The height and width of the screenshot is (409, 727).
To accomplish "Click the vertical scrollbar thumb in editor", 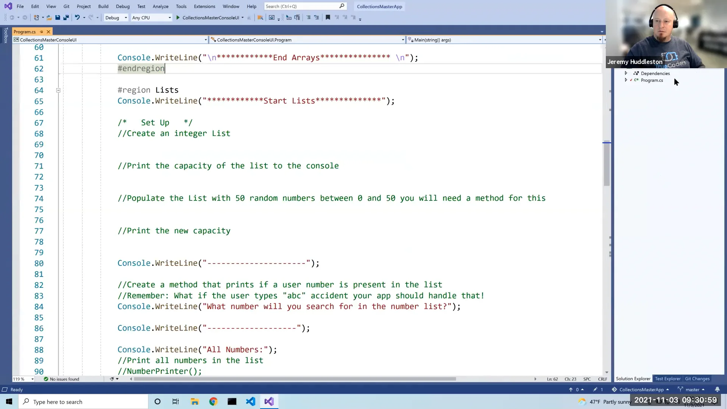I will click(x=607, y=164).
